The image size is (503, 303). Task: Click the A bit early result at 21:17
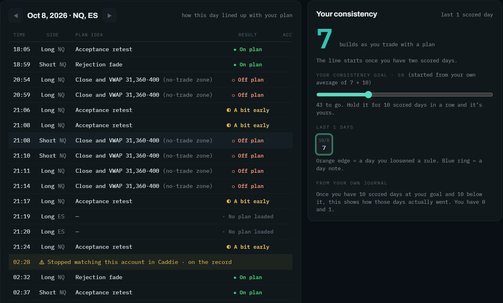[x=248, y=201]
